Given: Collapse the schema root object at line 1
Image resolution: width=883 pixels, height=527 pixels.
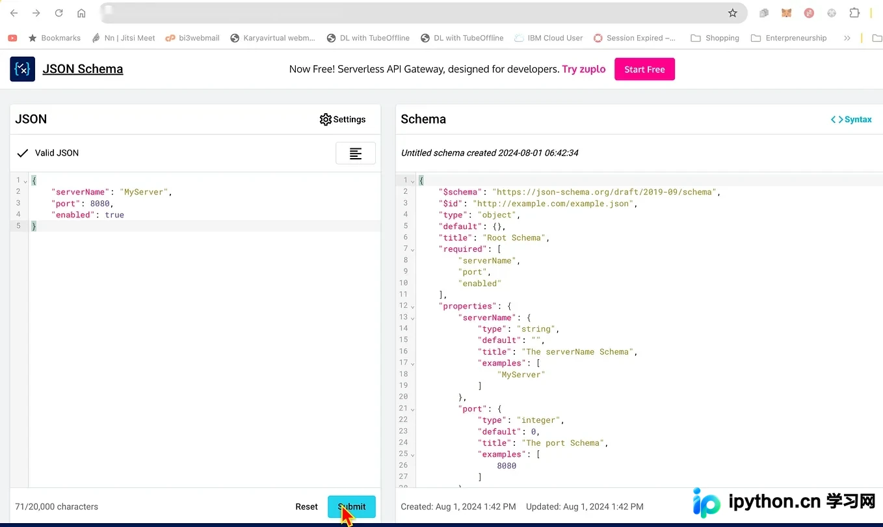Looking at the screenshot, I should [412, 181].
